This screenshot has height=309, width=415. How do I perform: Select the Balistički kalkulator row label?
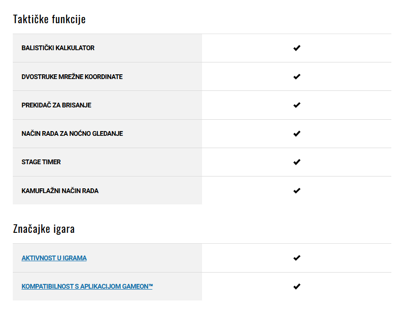(58, 48)
